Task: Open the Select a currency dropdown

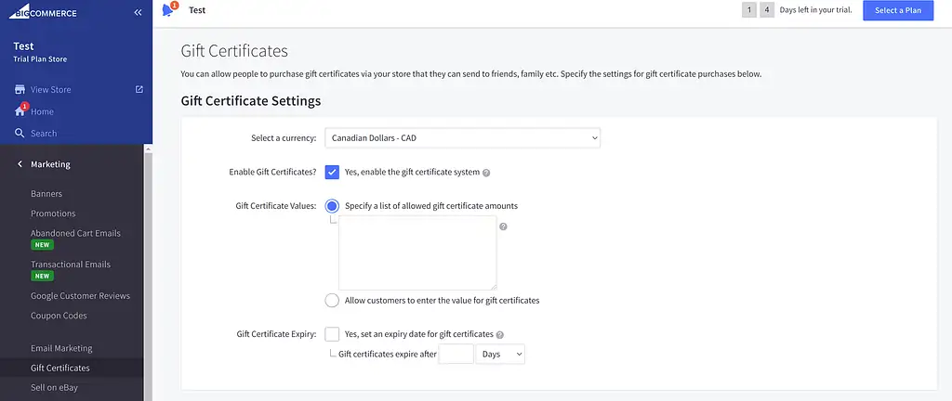Action: (x=463, y=138)
